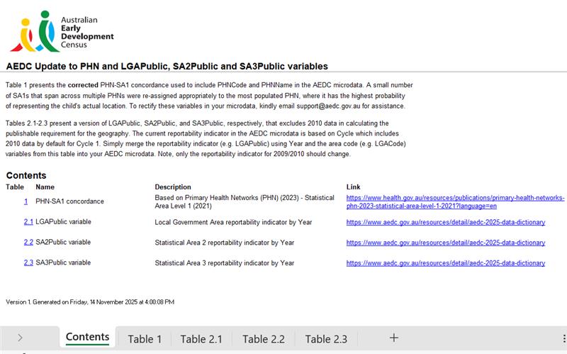Image resolution: width=567 pixels, height=354 pixels.
Task: Click the sheet navigation arrow beside the tabs
Action: point(20,338)
